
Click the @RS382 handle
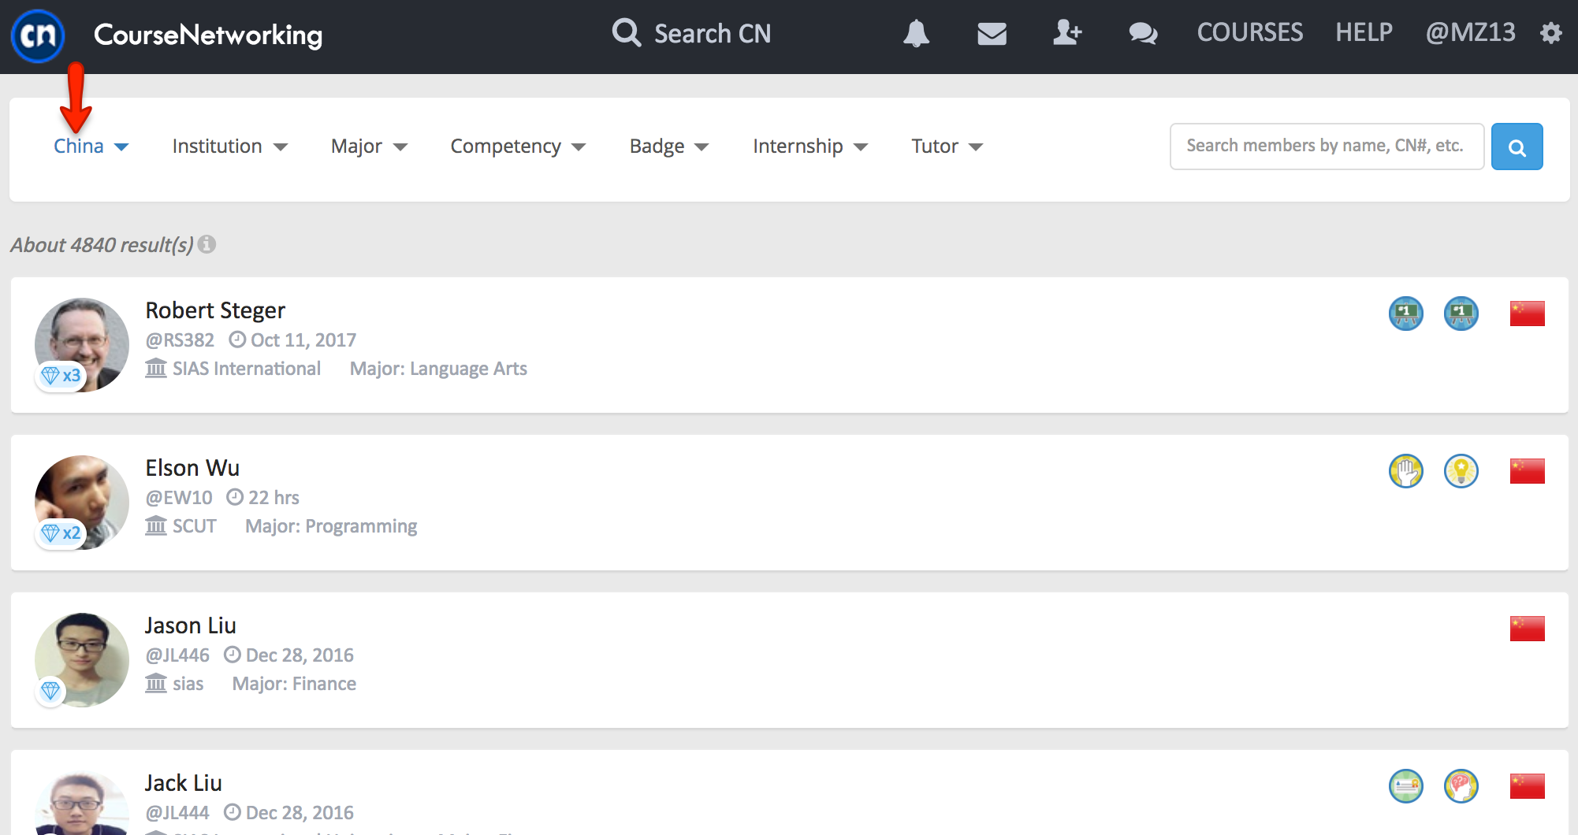click(180, 340)
